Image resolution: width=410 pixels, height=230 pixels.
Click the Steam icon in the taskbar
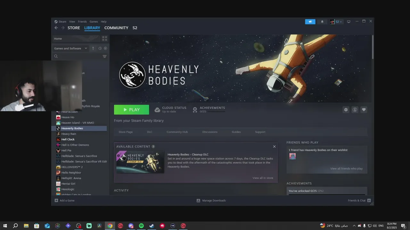pyautogui.click(x=152, y=226)
